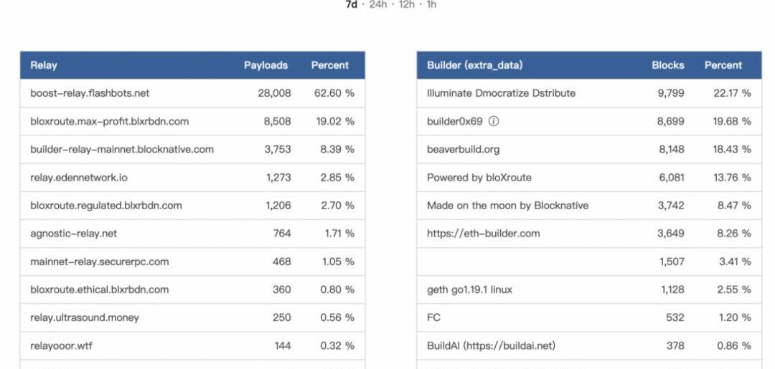775x369 pixels.
Task: Select the 1h time range
Action: coord(431,5)
